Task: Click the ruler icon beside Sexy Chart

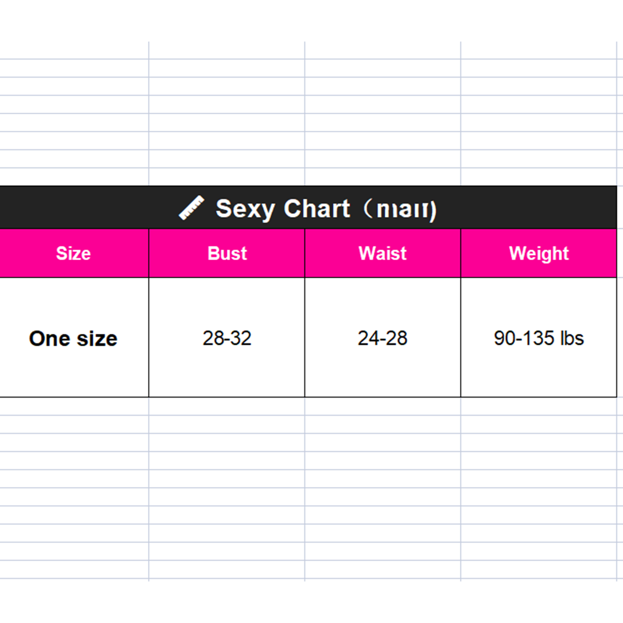Action: coord(191,208)
